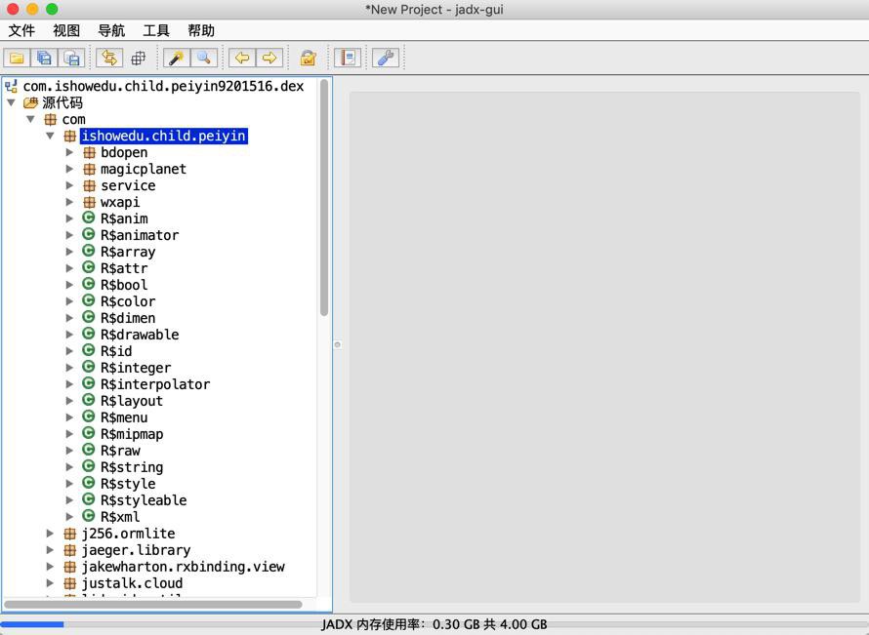869x635 pixels.
Task: Open the 导航 menu
Action: tap(111, 30)
